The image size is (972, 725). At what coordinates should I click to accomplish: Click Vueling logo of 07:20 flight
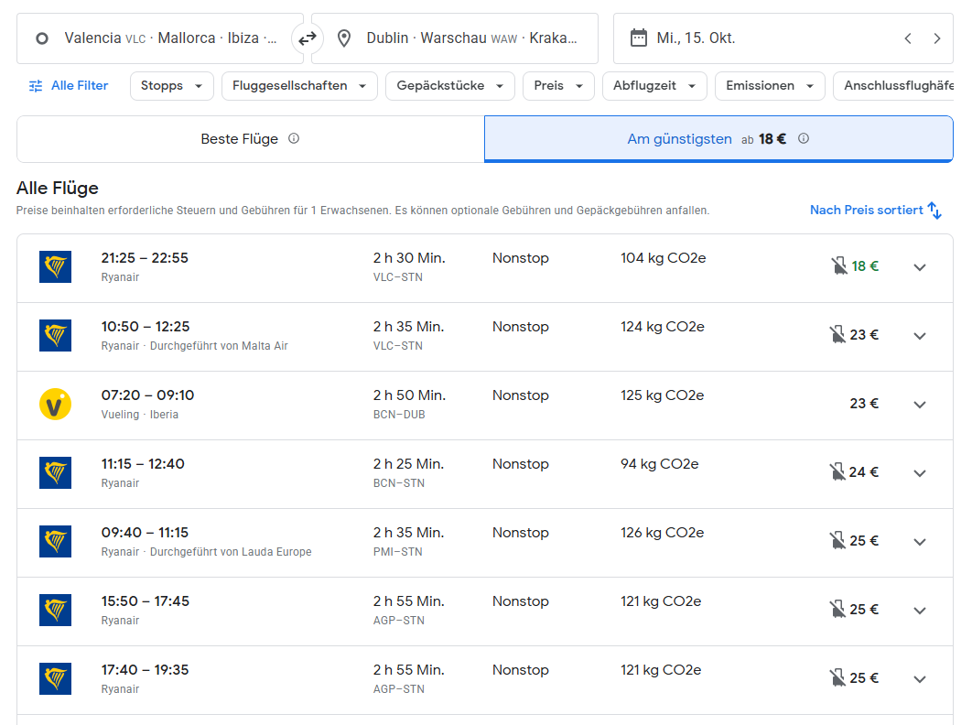(55, 405)
